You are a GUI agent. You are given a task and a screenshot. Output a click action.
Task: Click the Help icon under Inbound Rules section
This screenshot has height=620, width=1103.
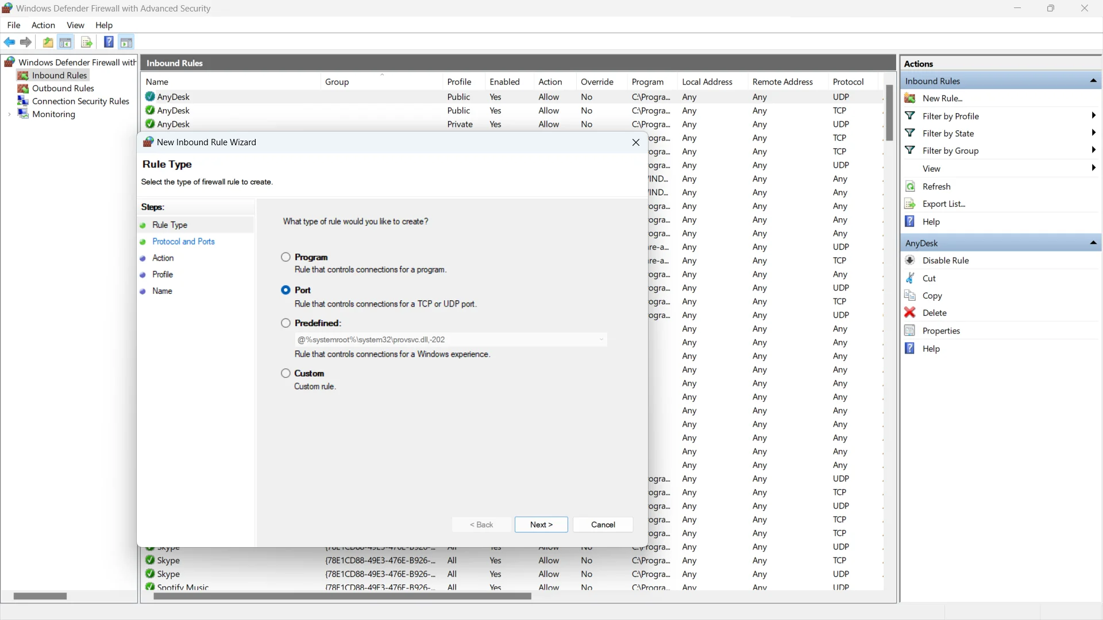click(x=910, y=222)
